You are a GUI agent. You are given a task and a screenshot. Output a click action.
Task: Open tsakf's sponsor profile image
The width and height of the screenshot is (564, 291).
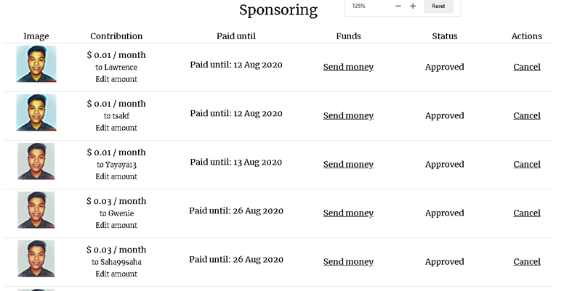36,112
